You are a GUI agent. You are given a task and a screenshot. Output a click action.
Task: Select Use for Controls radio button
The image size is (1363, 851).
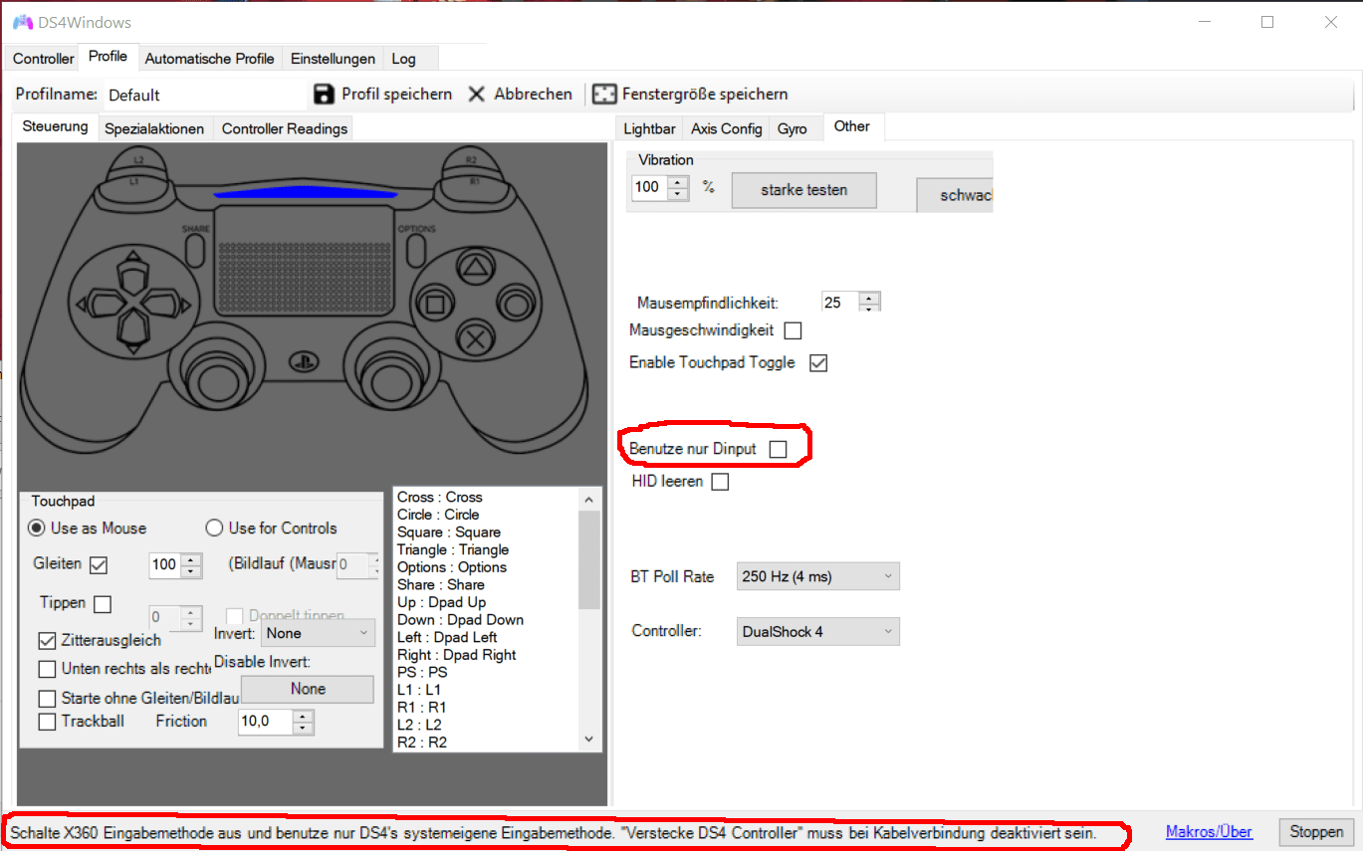214,528
